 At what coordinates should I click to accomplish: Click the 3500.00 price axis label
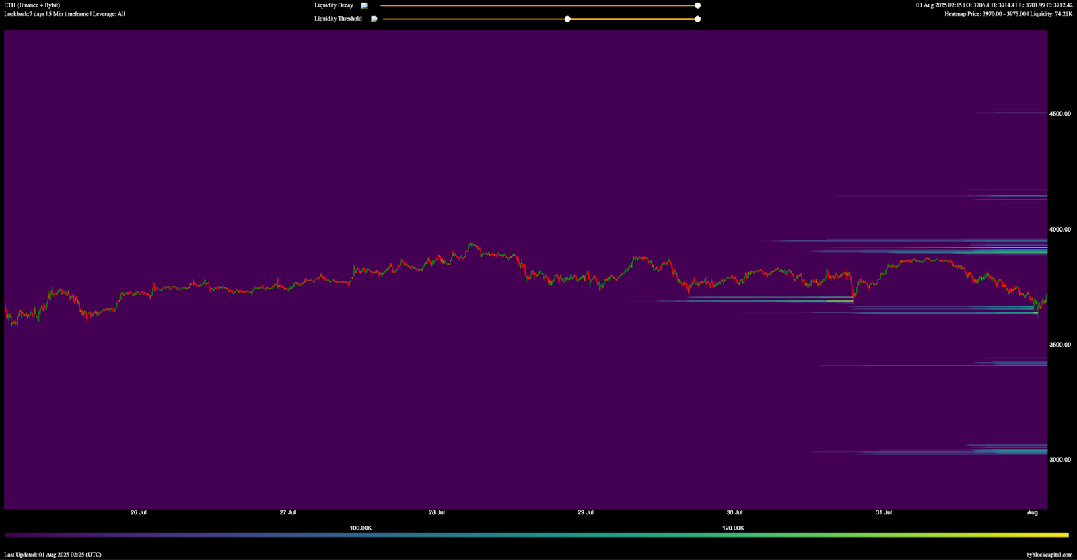1059,345
